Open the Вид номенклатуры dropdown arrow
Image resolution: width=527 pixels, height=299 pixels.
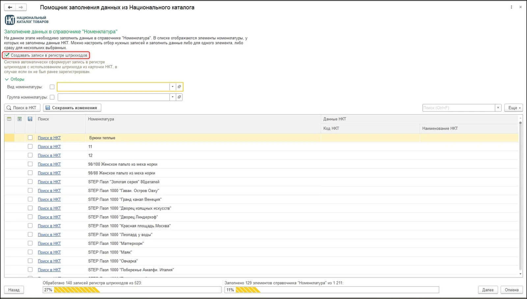[x=173, y=87]
